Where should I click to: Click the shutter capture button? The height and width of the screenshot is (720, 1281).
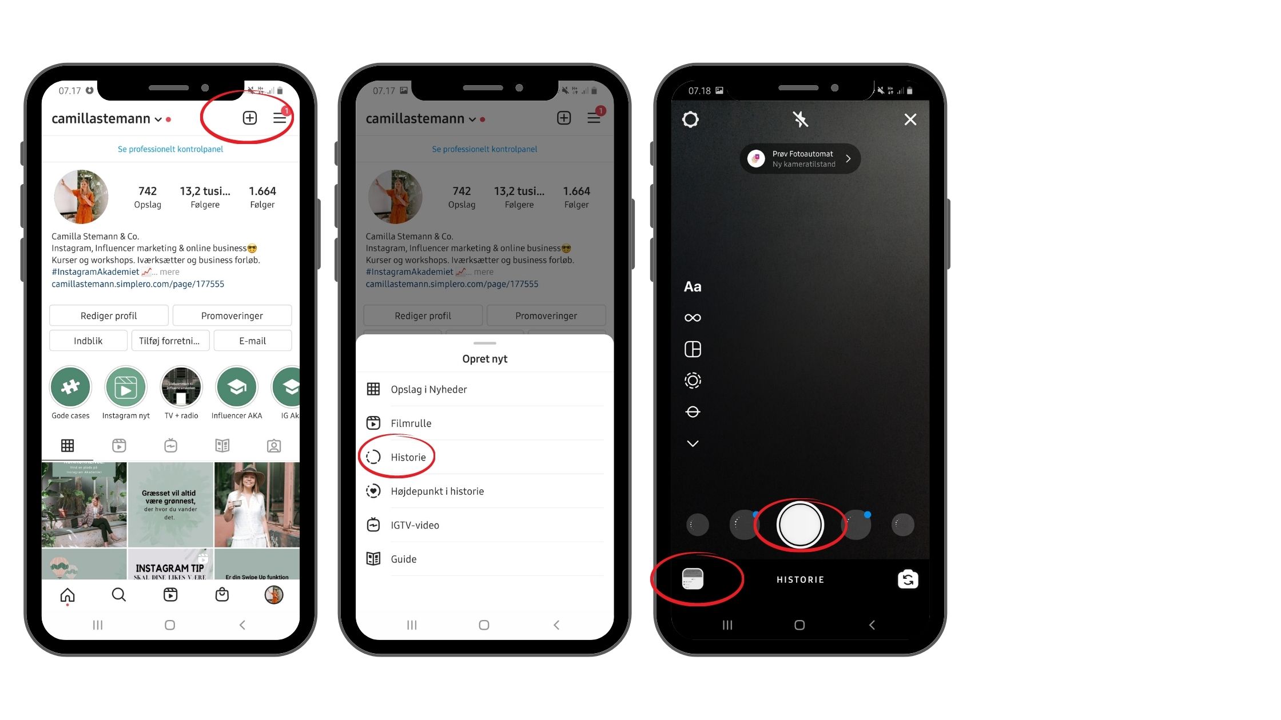coord(799,525)
